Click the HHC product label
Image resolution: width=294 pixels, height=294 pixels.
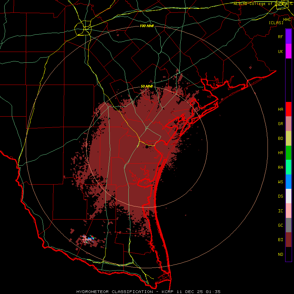(x=287, y=20)
